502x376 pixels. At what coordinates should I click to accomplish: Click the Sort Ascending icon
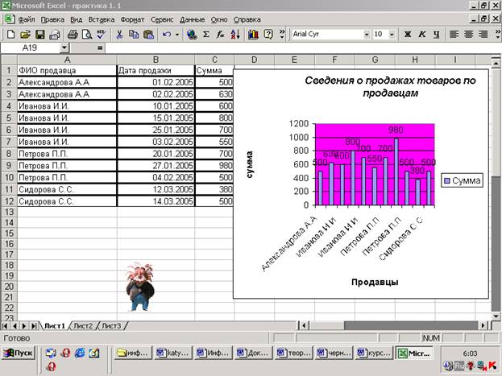click(x=235, y=35)
